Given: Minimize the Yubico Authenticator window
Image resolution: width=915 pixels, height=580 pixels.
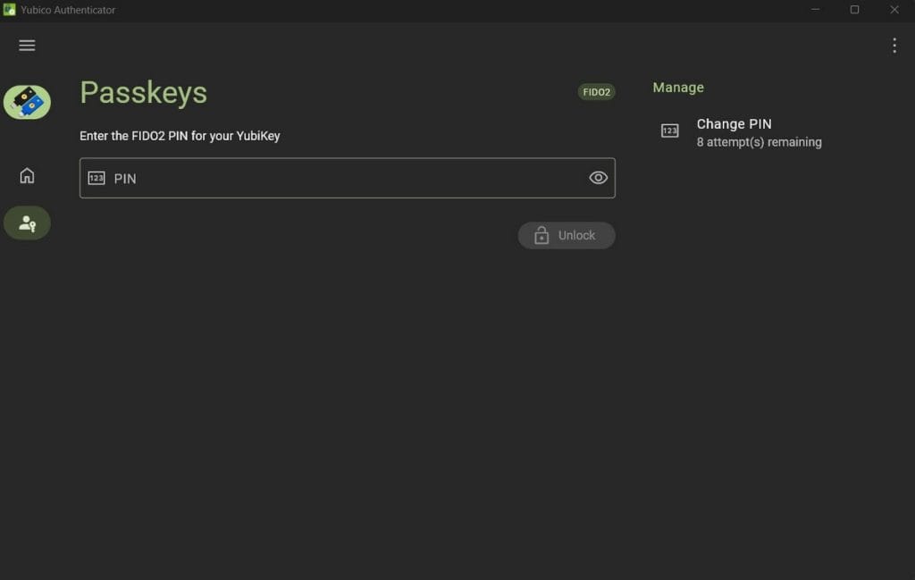Looking at the screenshot, I should pyautogui.click(x=815, y=10).
